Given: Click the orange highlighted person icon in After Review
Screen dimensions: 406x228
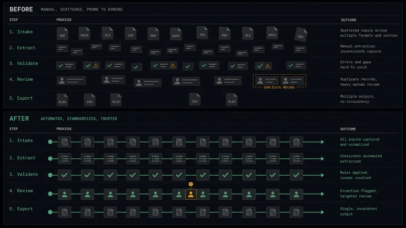Looking at the screenshot, I should pos(191,194).
